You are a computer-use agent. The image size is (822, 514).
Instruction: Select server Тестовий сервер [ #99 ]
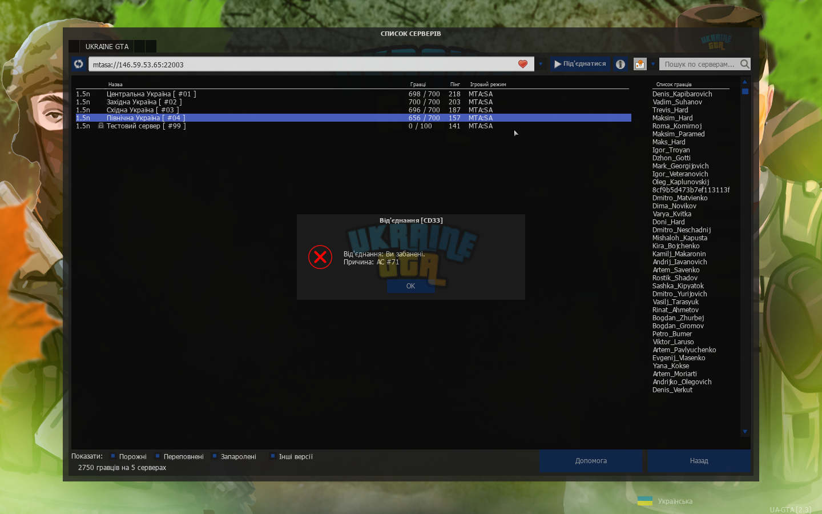[x=353, y=126]
